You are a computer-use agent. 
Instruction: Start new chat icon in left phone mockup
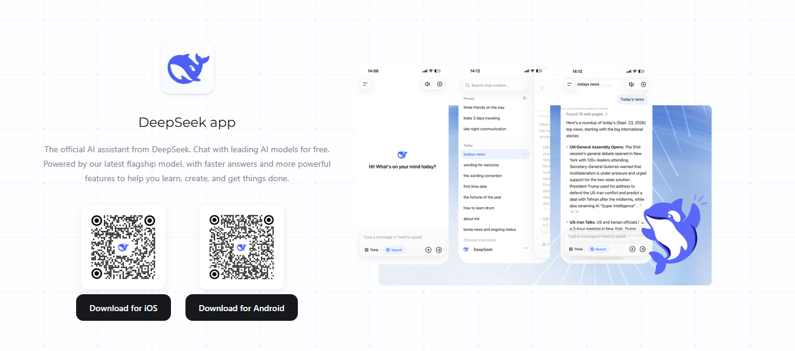[440, 85]
